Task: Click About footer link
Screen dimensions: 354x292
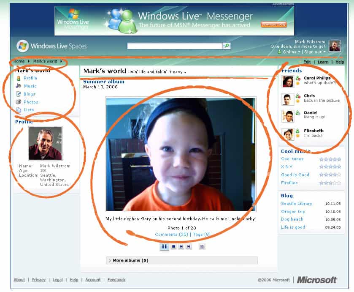Action: pyautogui.click(x=19, y=280)
